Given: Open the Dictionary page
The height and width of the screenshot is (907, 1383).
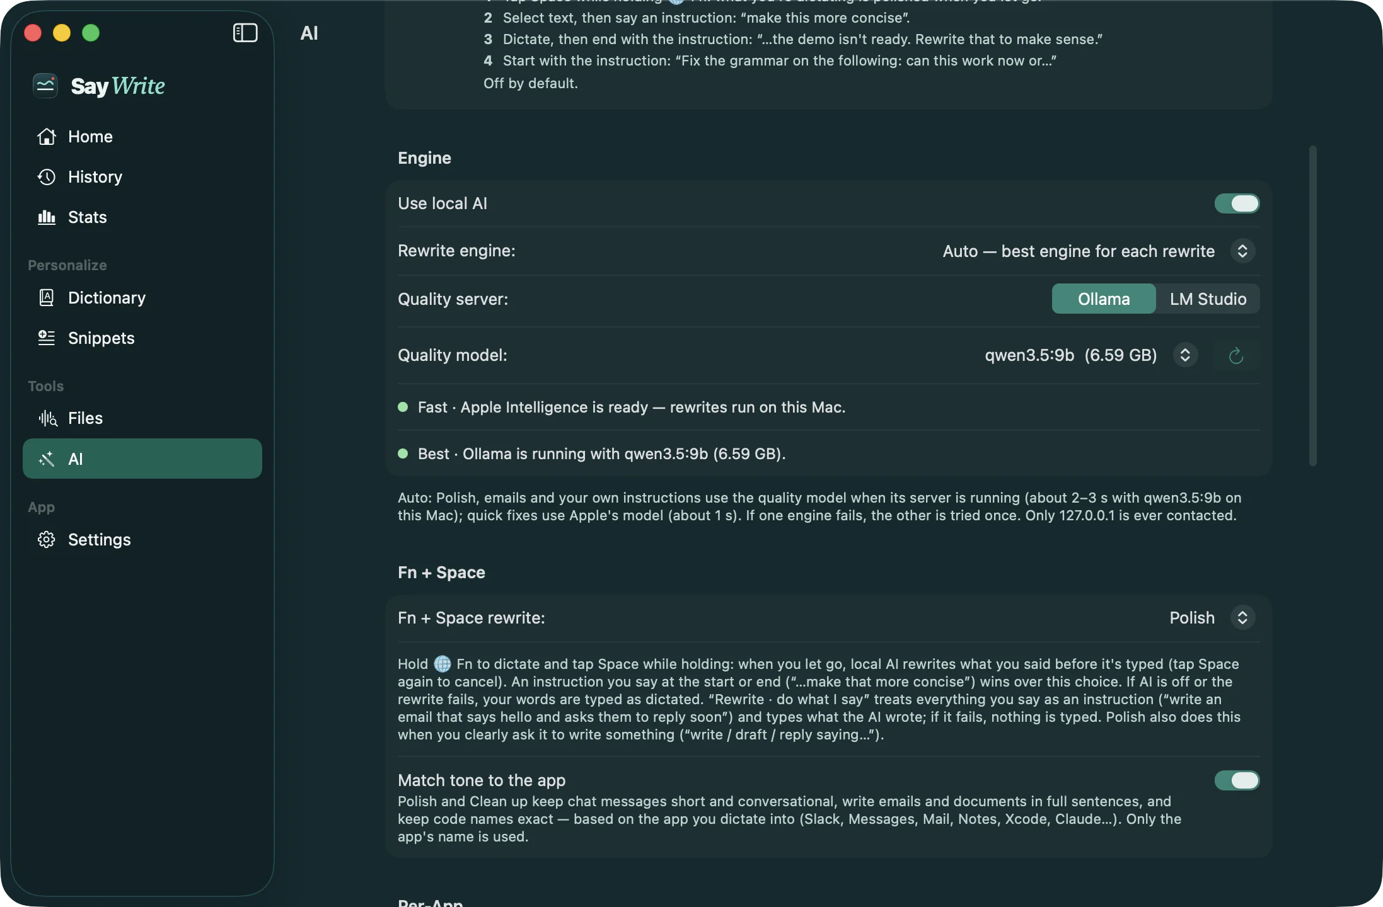Looking at the screenshot, I should tap(142, 298).
